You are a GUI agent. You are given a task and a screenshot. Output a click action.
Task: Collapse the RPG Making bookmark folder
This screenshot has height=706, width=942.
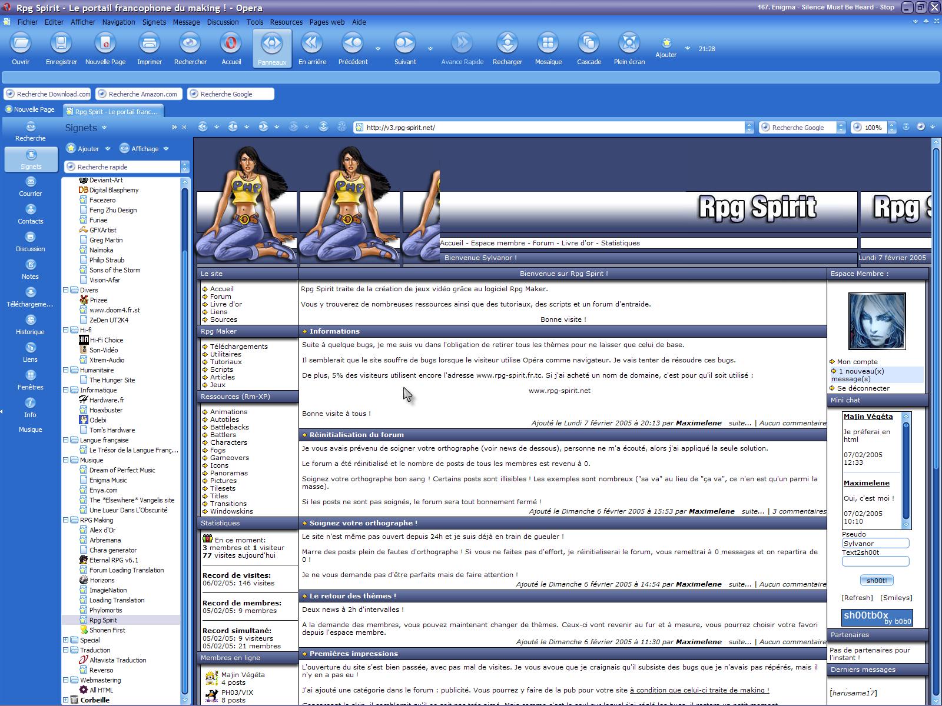[x=66, y=520]
